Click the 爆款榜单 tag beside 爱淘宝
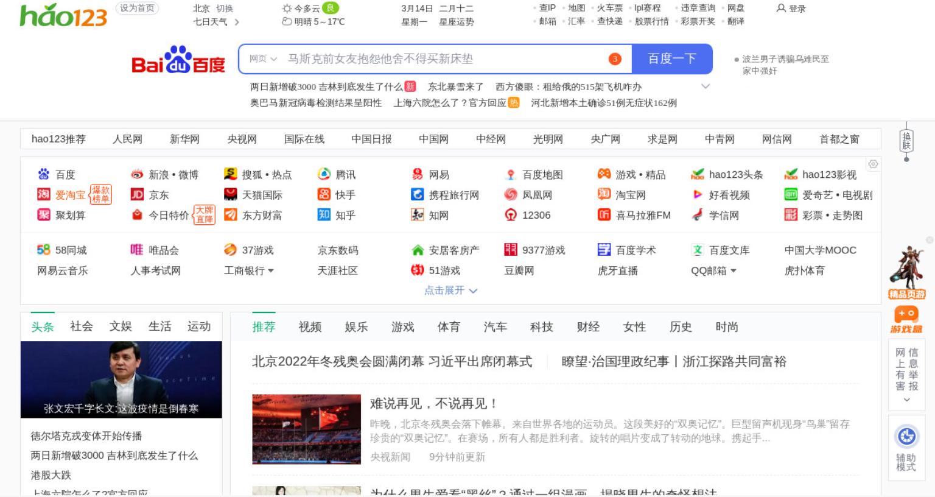 [x=101, y=194]
